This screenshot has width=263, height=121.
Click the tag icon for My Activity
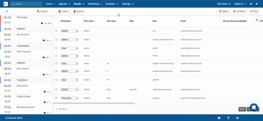[x=44, y=41]
